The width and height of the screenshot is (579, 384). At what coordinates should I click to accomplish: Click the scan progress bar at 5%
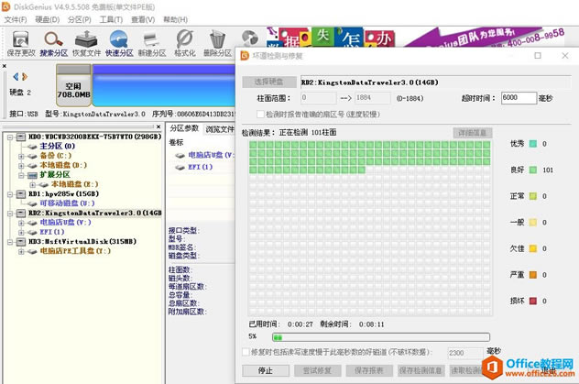[381, 337]
